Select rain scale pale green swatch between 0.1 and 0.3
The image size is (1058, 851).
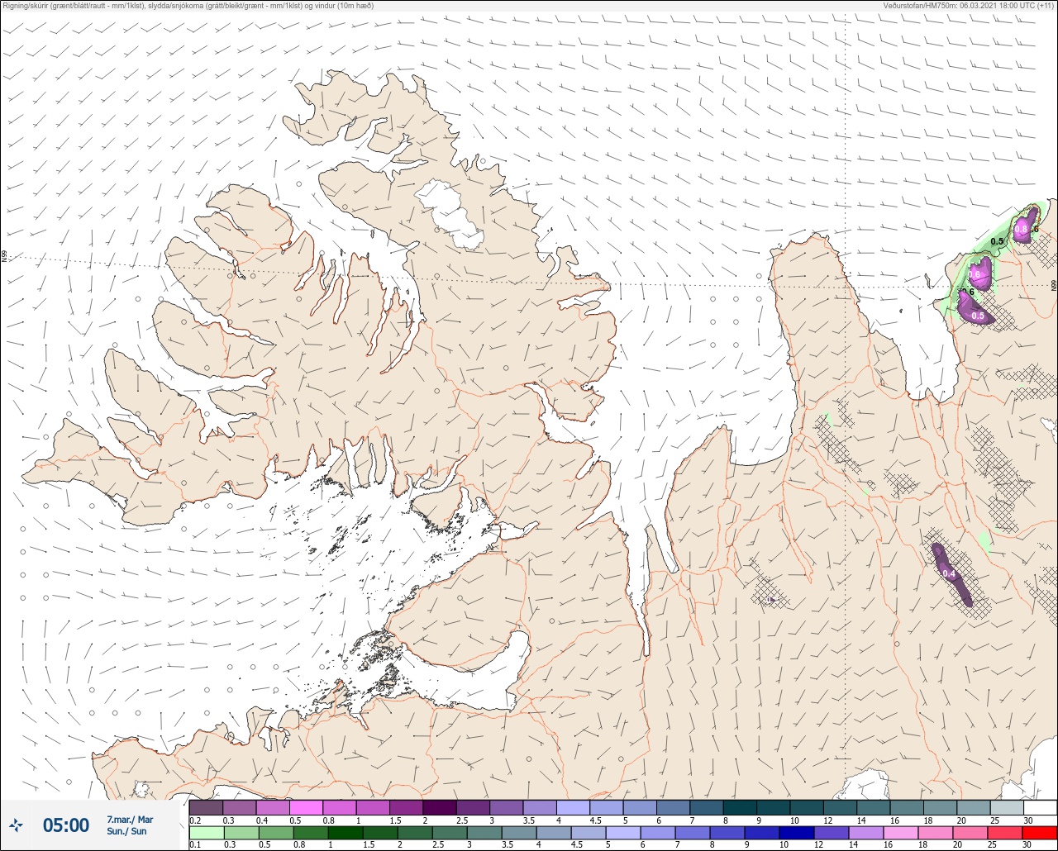[206, 832]
